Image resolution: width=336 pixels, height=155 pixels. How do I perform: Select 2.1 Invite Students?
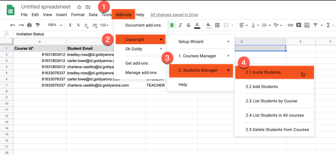pos(274,72)
